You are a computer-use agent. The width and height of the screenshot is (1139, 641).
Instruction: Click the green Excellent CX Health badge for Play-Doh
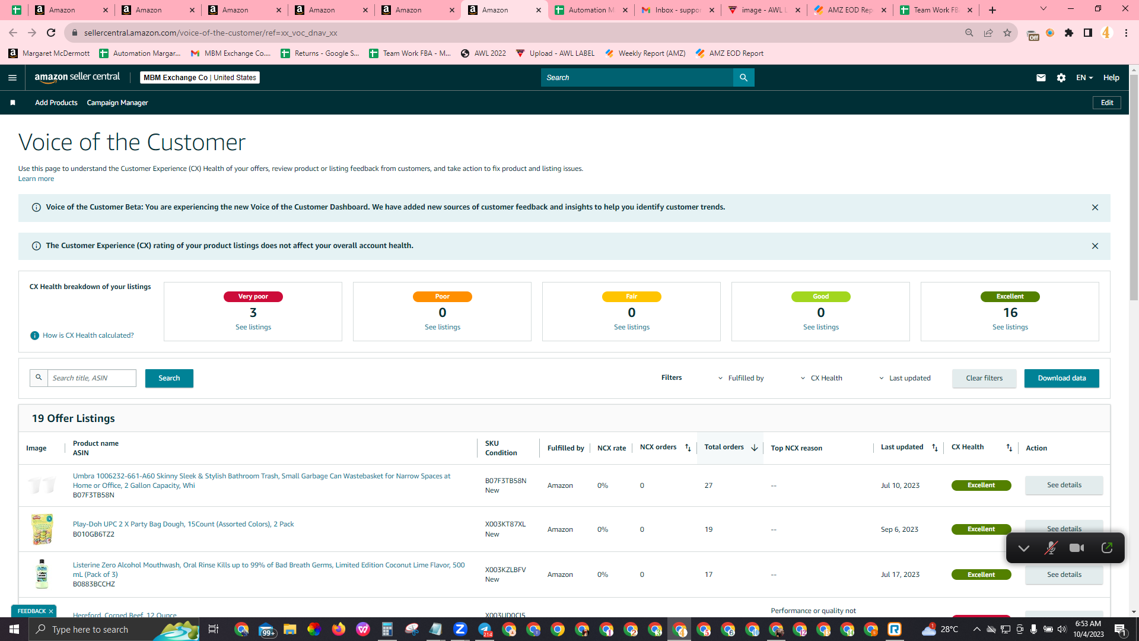coord(981,529)
